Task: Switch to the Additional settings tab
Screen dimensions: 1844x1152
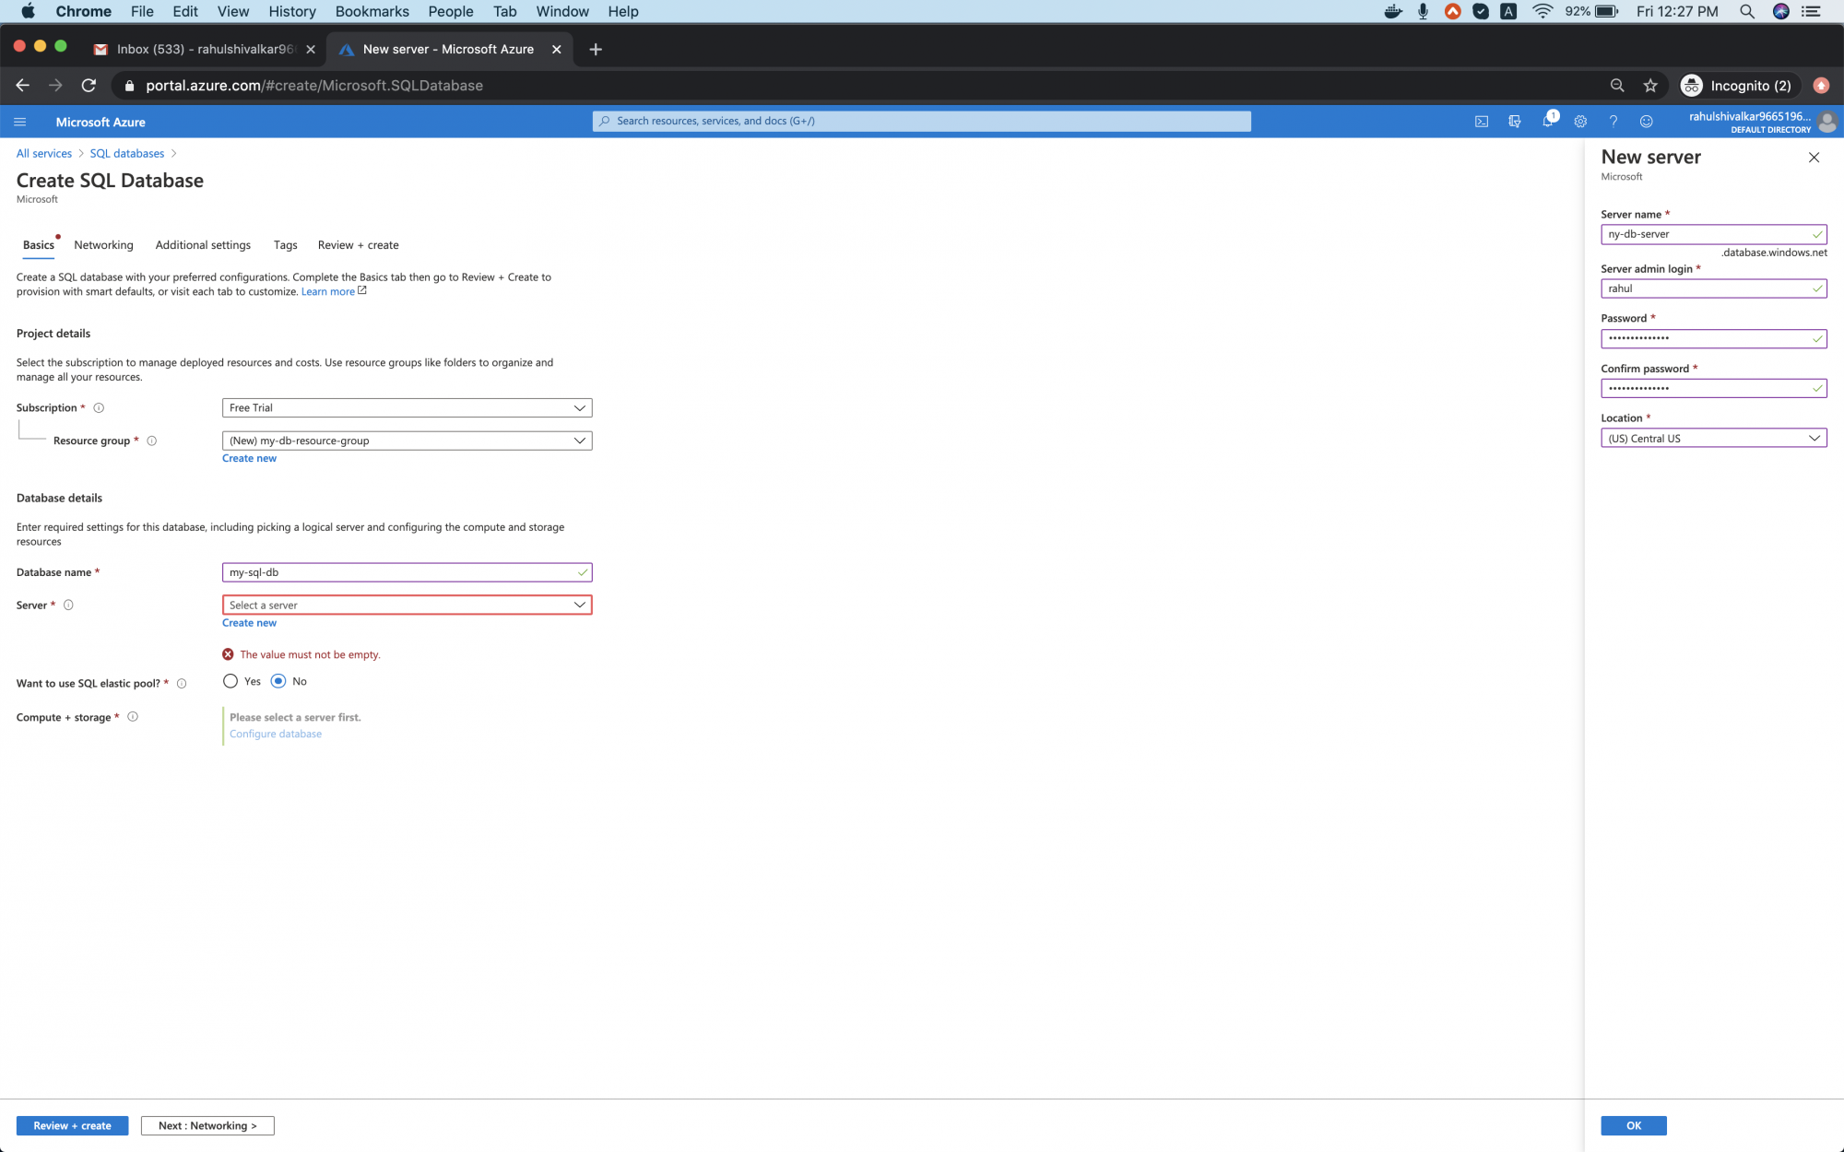Action: [203, 245]
